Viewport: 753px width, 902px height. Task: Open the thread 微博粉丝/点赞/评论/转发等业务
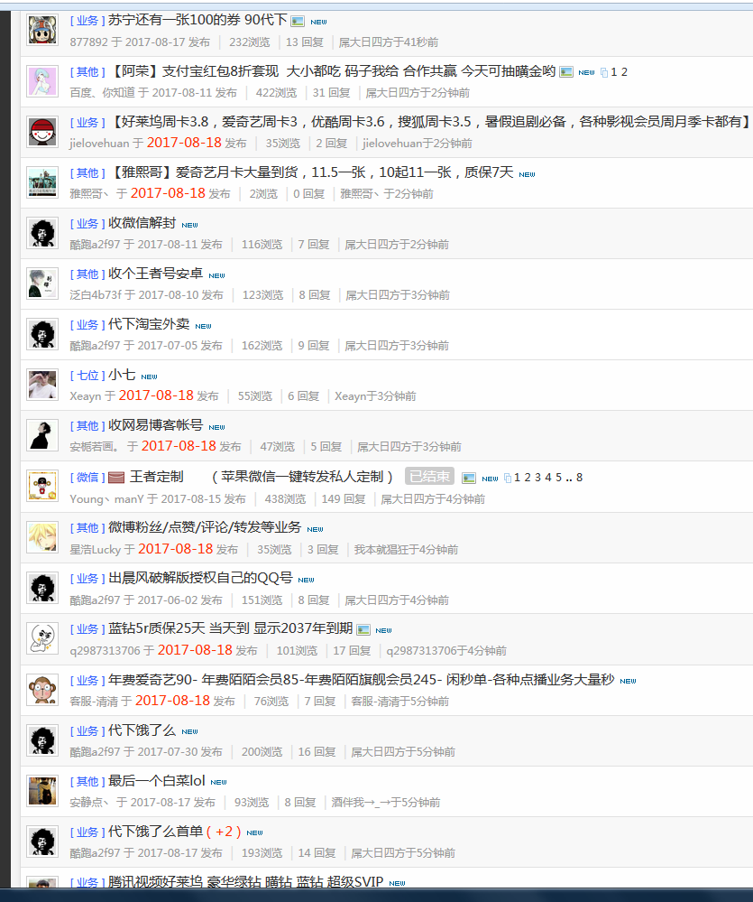pyautogui.click(x=205, y=527)
